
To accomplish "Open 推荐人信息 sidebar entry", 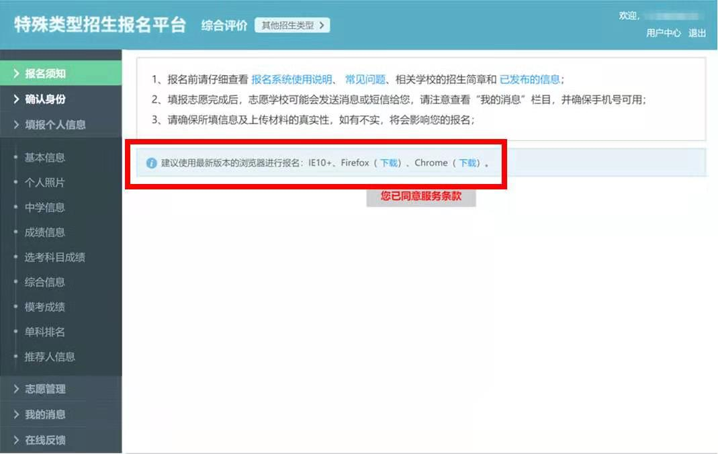I will pos(50,357).
